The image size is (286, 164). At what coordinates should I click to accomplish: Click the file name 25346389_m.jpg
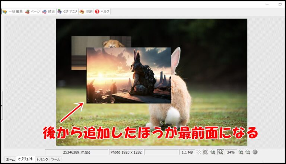[77, 152]
